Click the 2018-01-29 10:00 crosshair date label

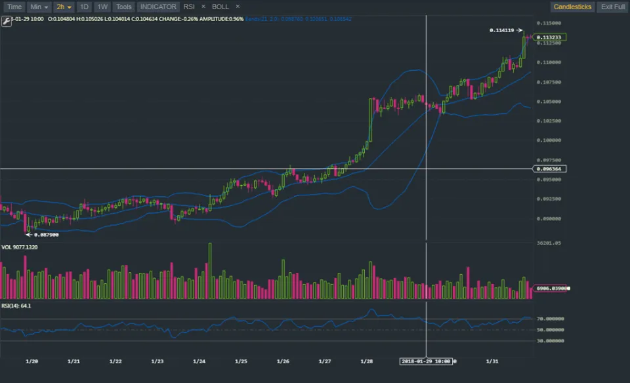click(x=426, y=361)
